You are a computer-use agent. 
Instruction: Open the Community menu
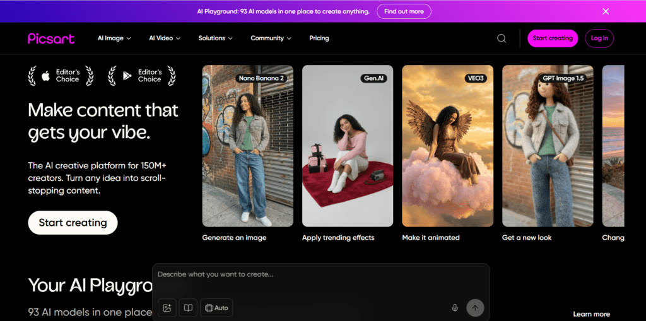(271, 38)
